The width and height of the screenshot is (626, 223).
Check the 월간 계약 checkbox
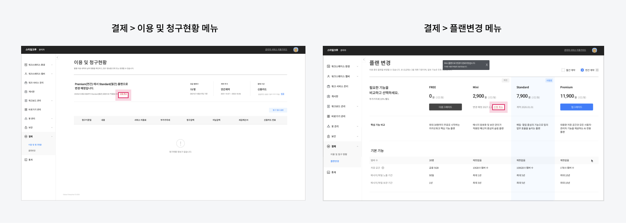pos(563,70)
